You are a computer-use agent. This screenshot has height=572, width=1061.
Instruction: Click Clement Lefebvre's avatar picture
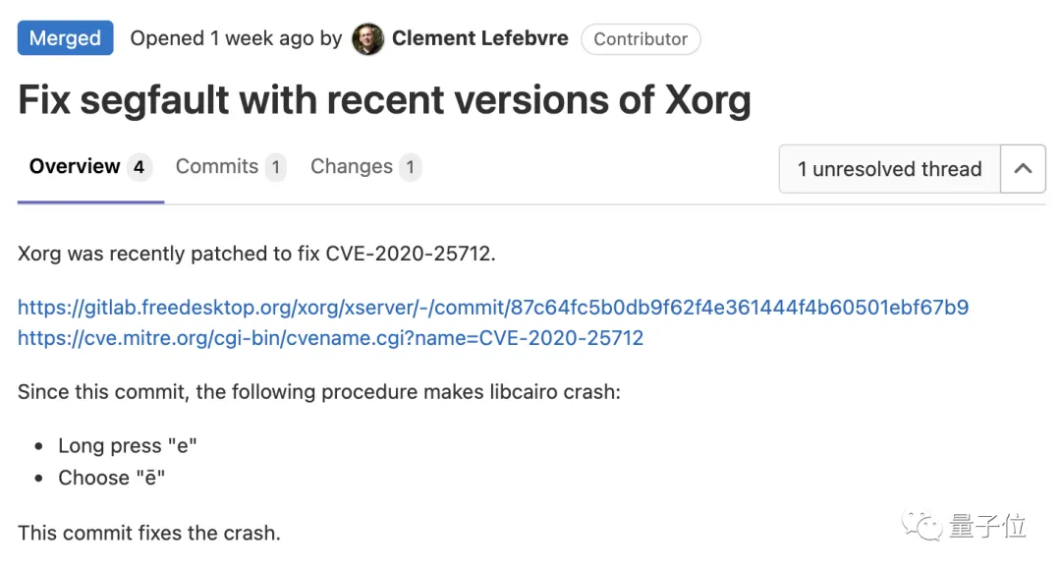[367, 39]
